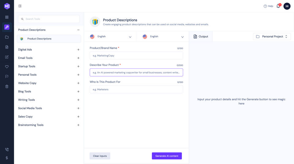Screen dimensions: 294x164
Task: Open the projects folder icon in sidebar
Action: pos(7,37)
